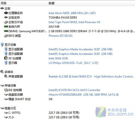Click the 3D 加速器 DirectX icon

click(6, 58)
